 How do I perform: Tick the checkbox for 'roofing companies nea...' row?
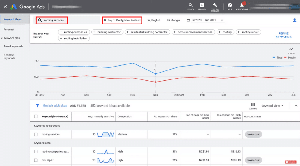click(x=36, y=152)
